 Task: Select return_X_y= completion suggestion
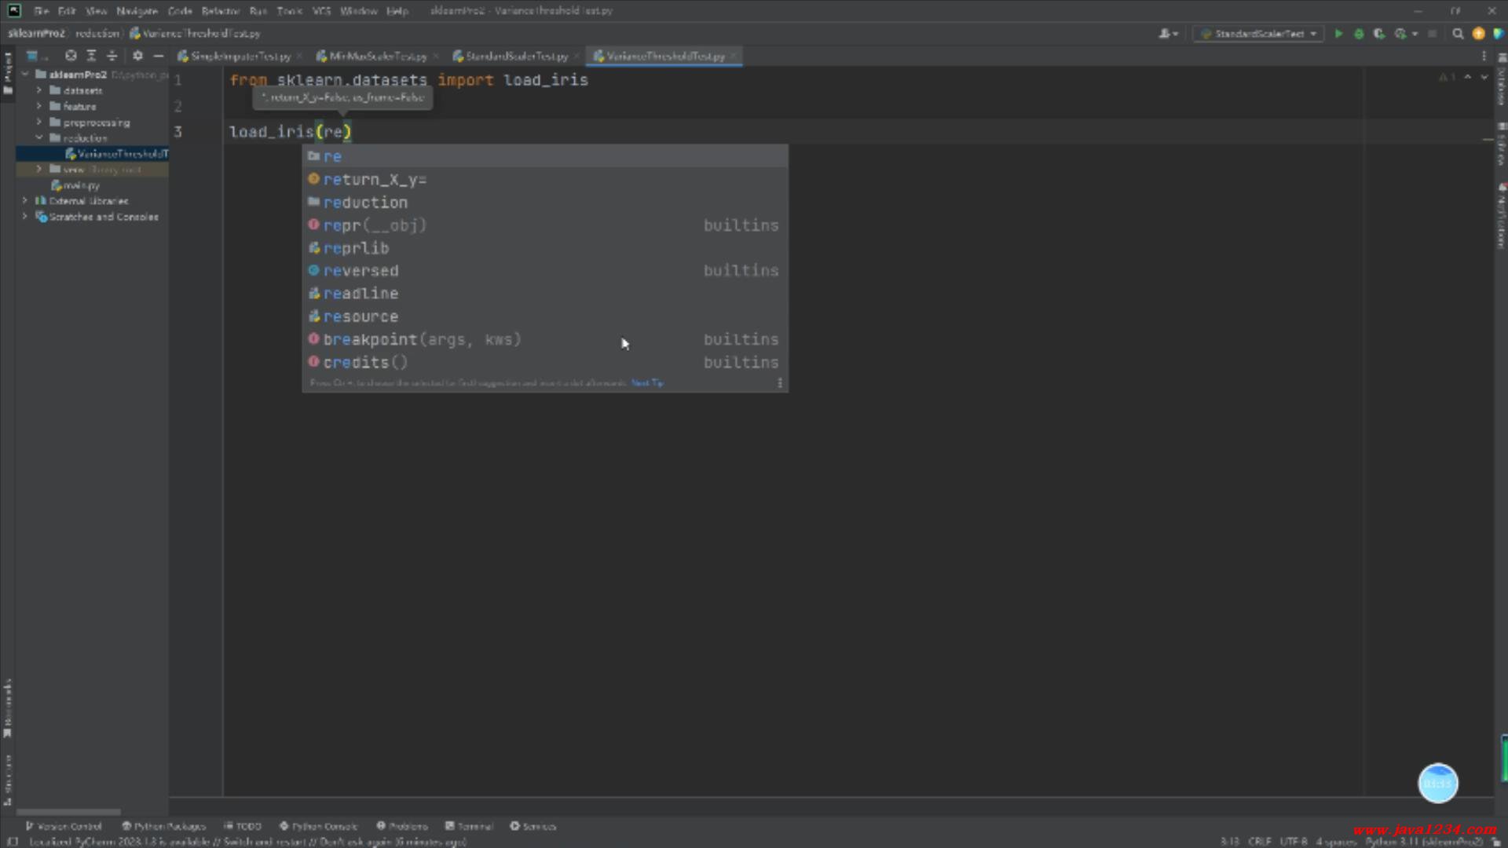pyautogui.click(x=375, y=180)
